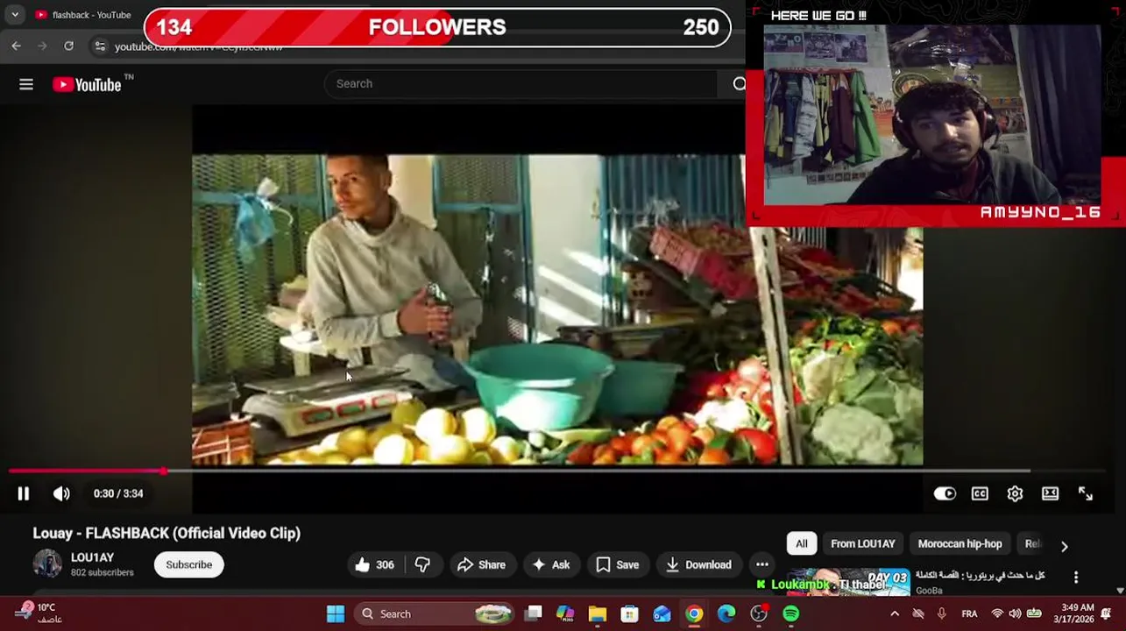Dislike the video
Image resolution: width=1126 pixels, height=631 pixels.
pyautogui.click(x=423, y=565)
